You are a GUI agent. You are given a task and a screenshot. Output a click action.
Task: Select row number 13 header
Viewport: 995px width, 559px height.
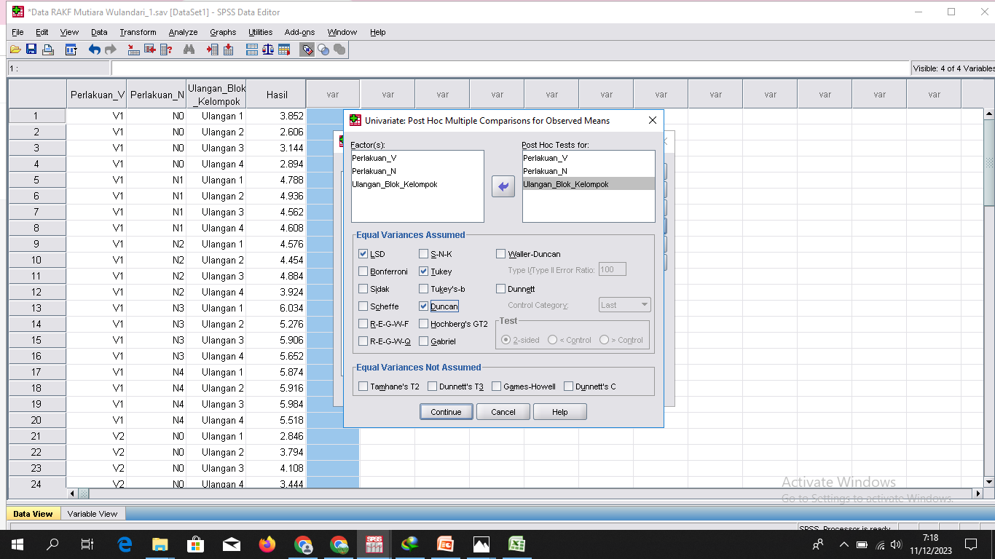(36, 308)
